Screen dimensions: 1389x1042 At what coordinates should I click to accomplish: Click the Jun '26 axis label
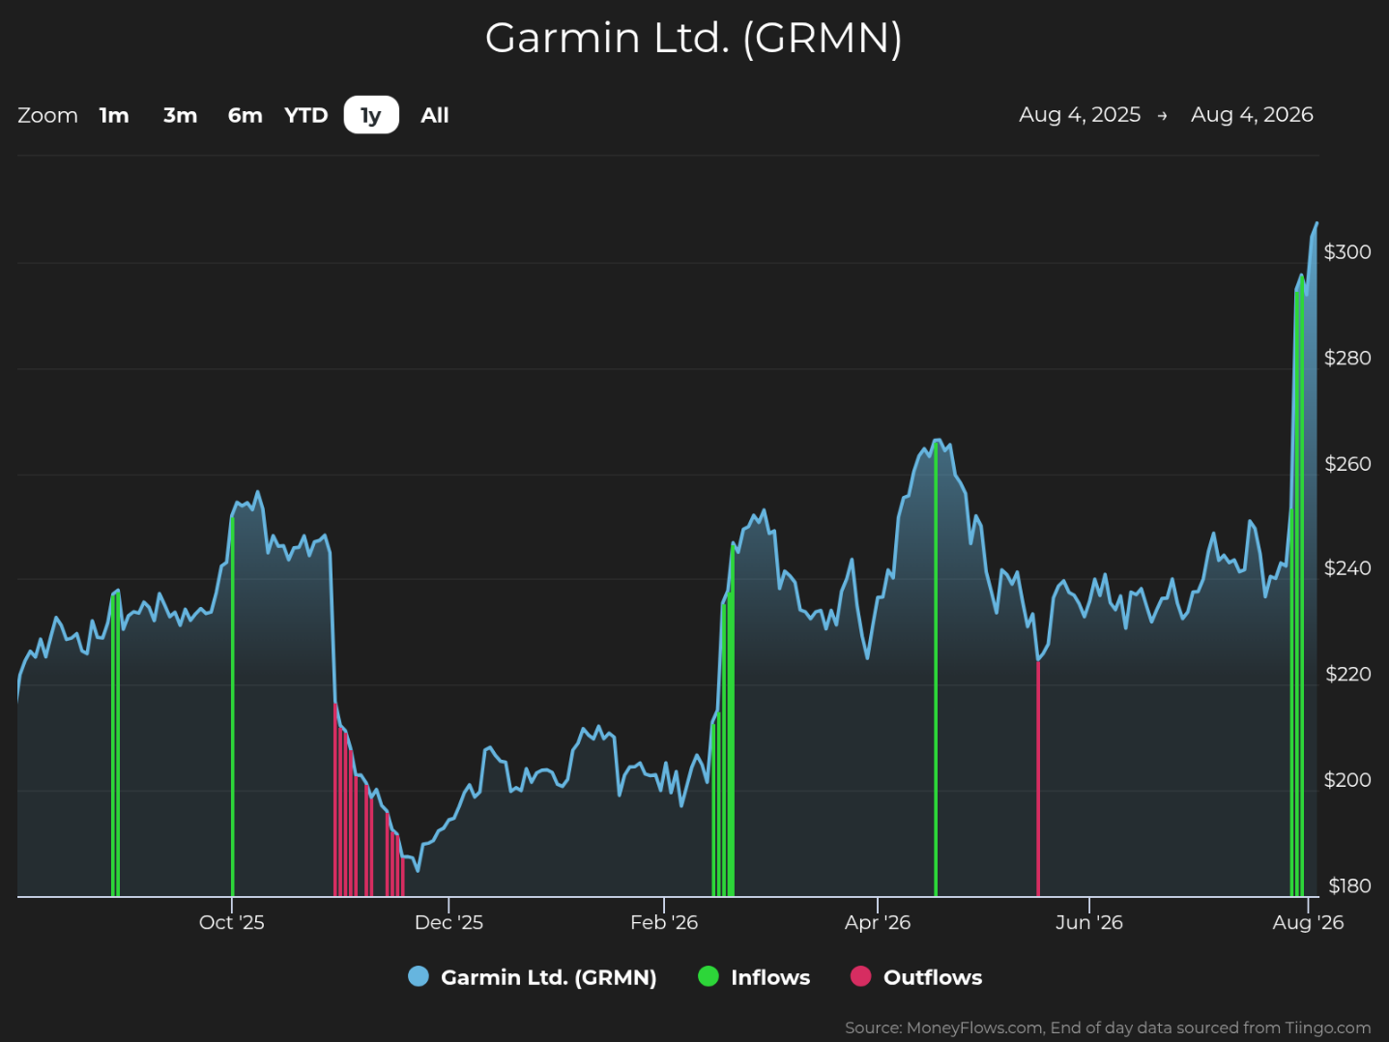click(x=1089, y=922)
